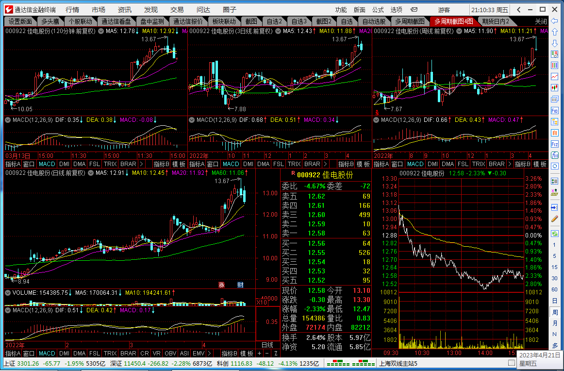Expand MACD dropdown on 3-day chart

coord(192,120)
